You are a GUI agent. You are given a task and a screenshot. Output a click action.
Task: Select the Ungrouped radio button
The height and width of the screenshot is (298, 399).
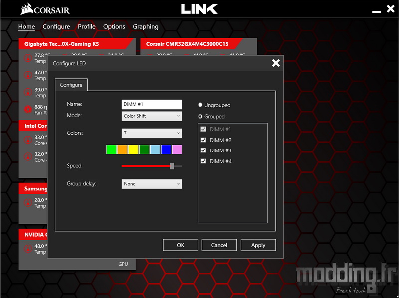tap(200, 105)
